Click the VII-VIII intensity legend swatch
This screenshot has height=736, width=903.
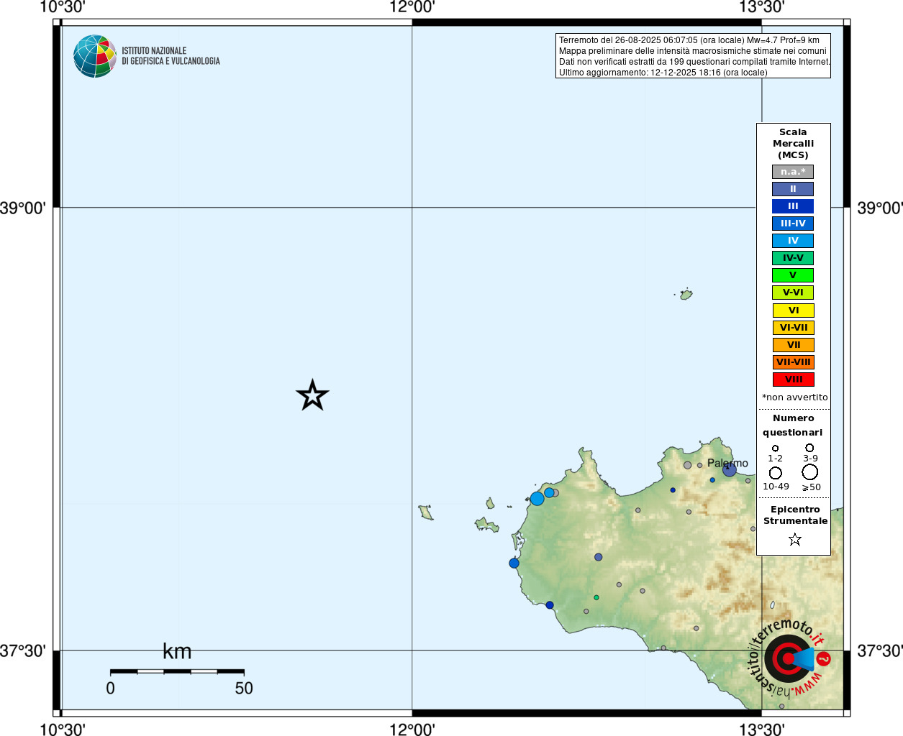(x=793, y=362)
